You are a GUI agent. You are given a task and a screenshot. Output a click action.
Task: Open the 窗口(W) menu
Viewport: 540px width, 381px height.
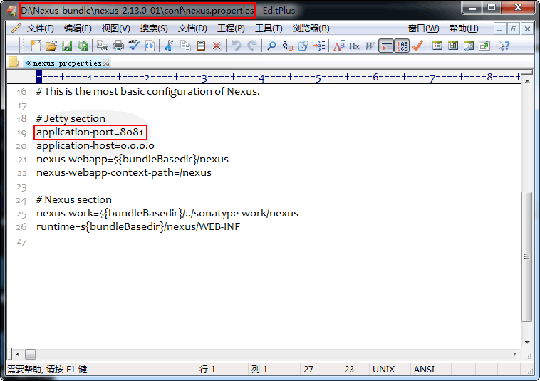(x=423, y=28)
